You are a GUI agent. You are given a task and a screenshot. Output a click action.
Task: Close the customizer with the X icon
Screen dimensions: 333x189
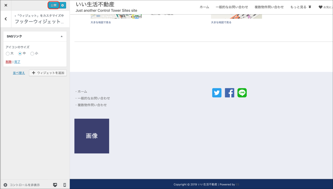coord(6,5)
